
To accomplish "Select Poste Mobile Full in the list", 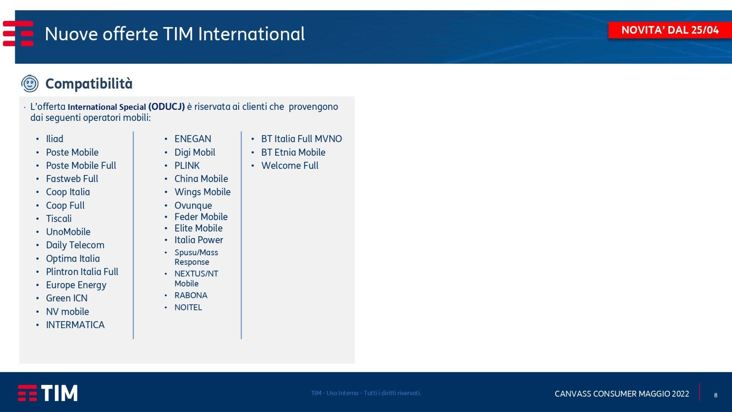I will pyautogui.click(x=81, y=166).
